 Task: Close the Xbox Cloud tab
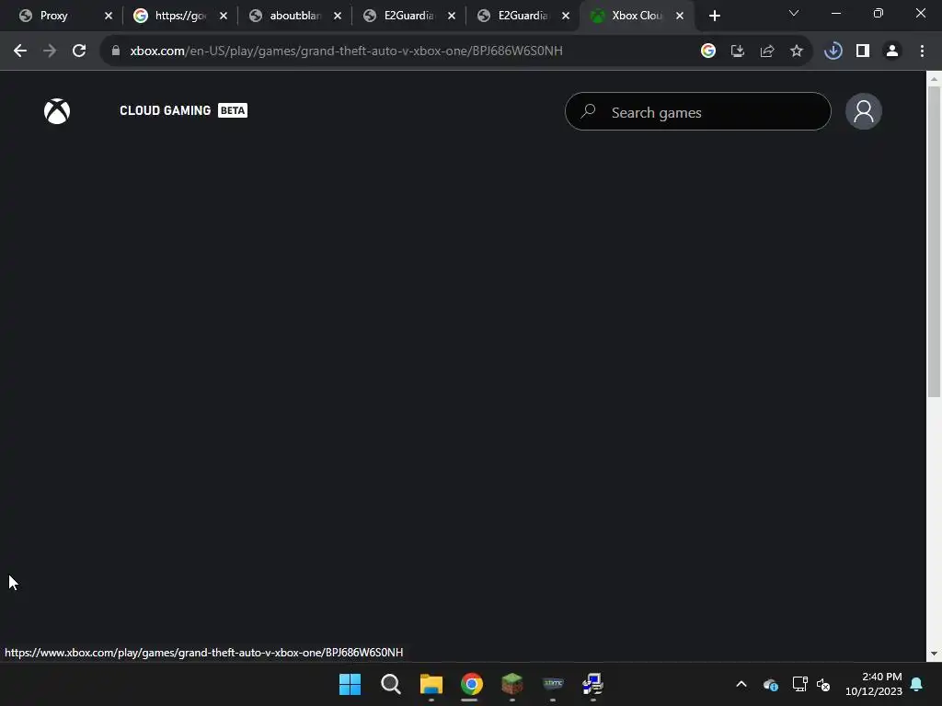[680, 16]
